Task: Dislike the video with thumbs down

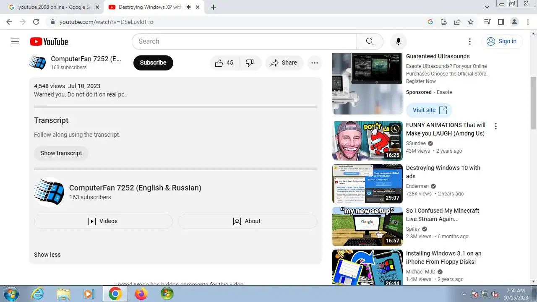Action: pyautogui.click(x=250, y=63)
